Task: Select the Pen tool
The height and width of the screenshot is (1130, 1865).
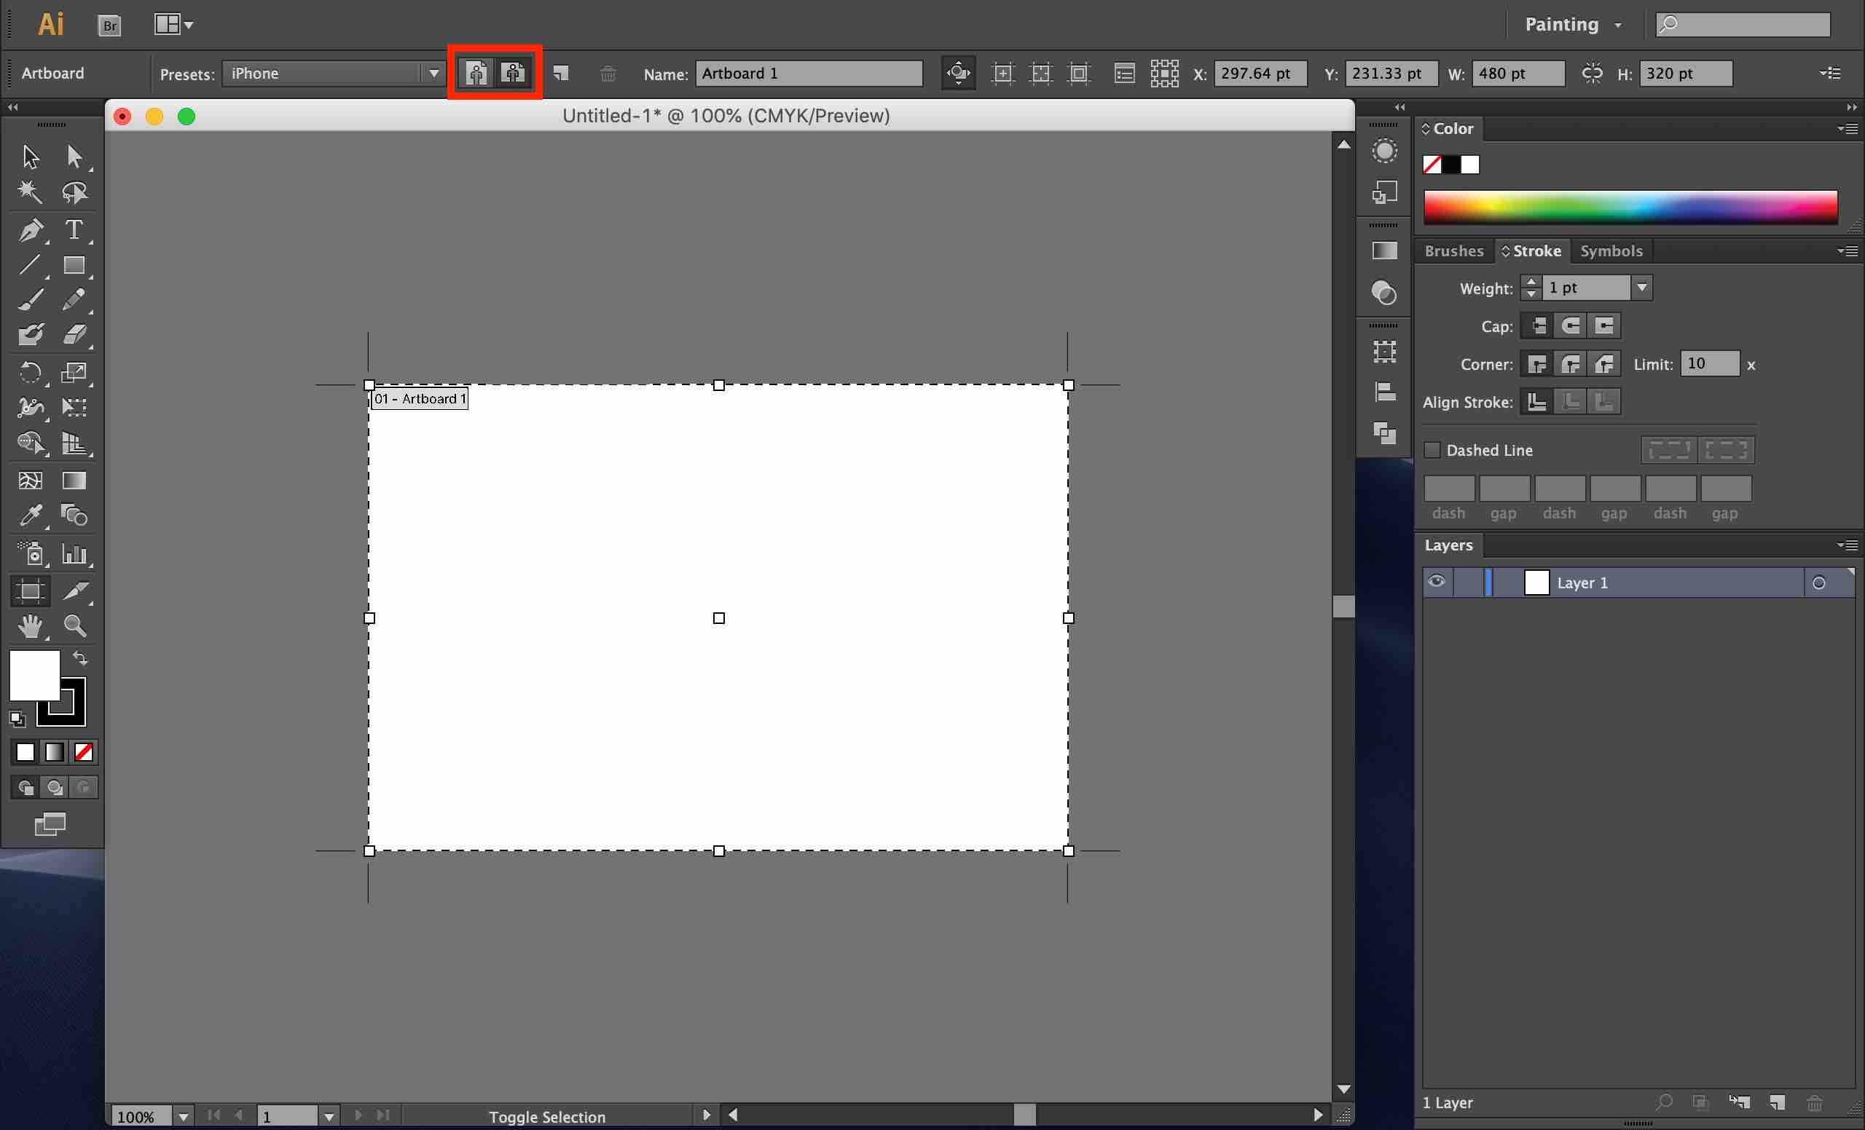Action: click(31, 230)
